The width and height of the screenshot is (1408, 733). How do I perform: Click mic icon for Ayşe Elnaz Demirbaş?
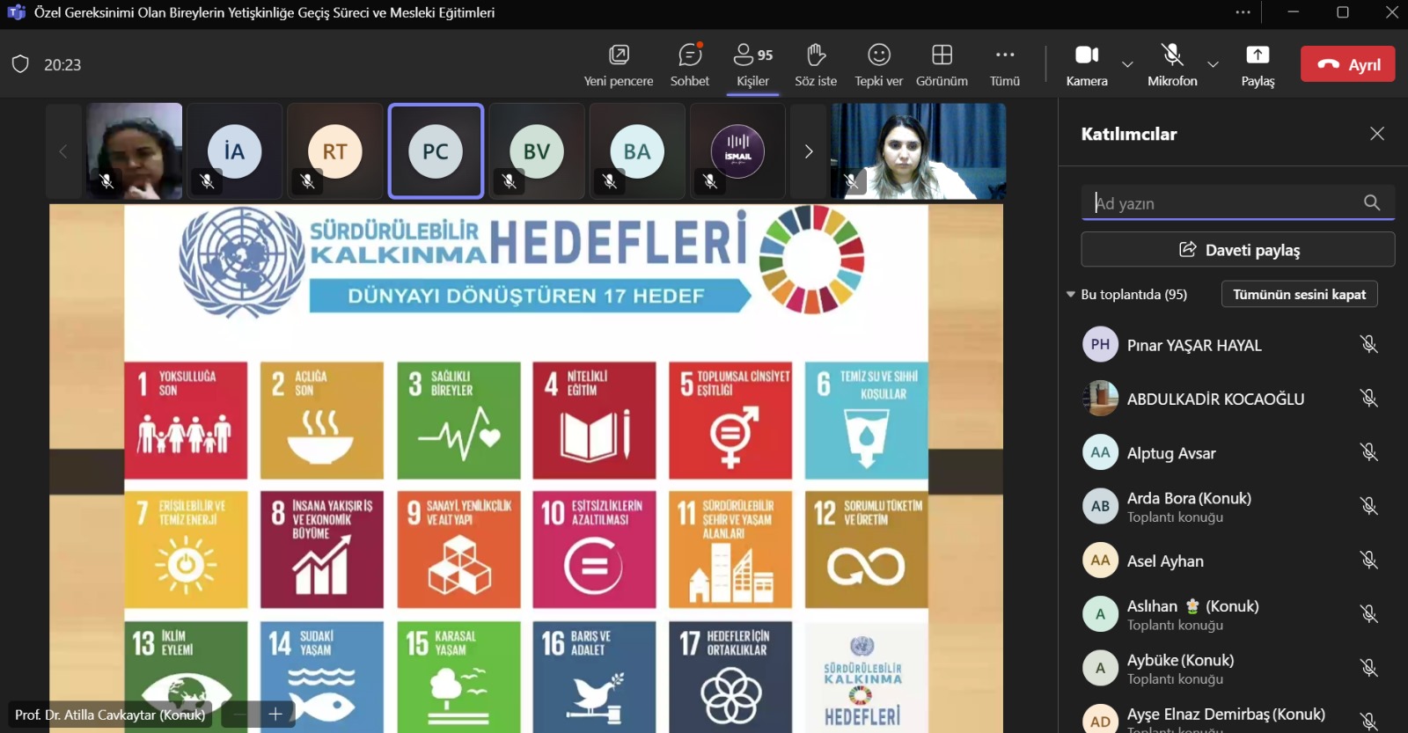point(1368,722)
